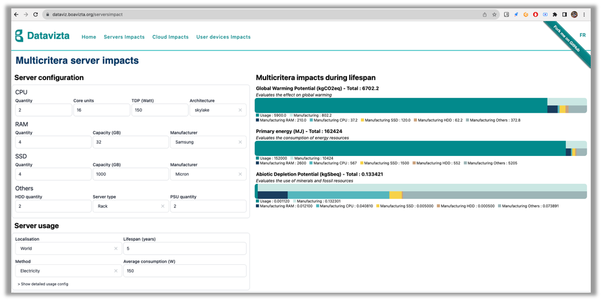Go to the Cloud Impacts page
The width and height of the screenshot is (602, 301).
point(170,37)
